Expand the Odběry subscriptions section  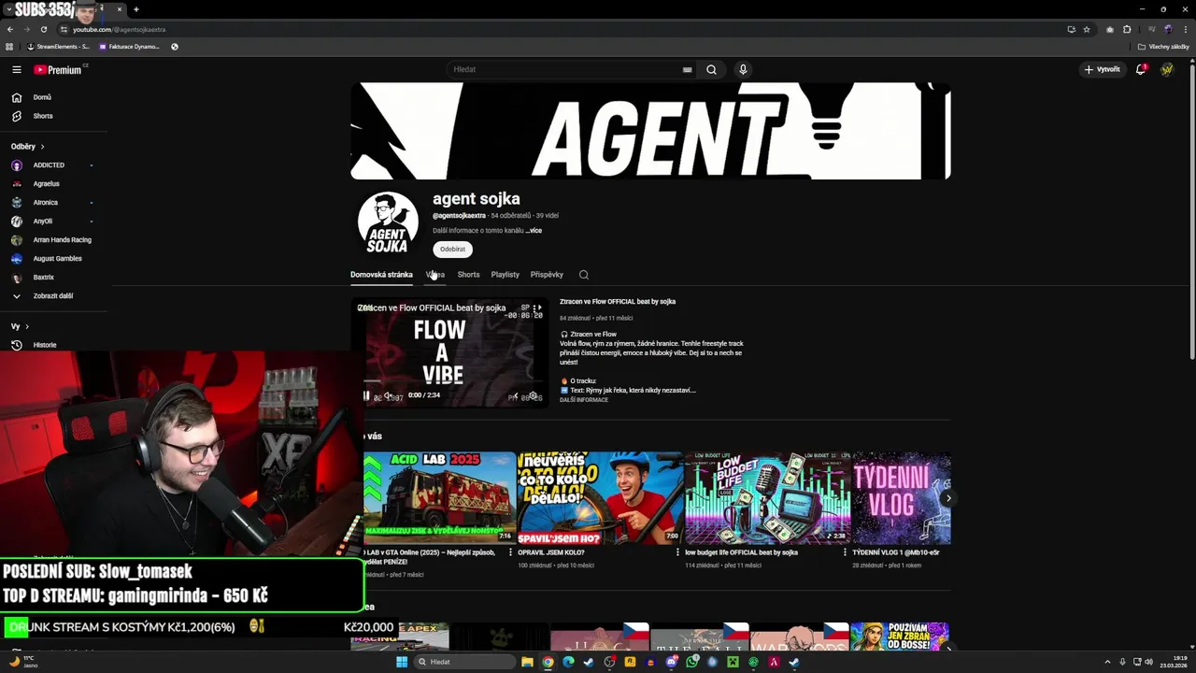[28, 146]
